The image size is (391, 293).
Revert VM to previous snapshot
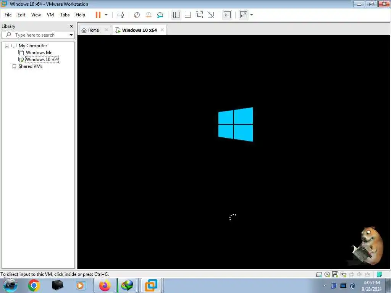click(x=149, y=15)
